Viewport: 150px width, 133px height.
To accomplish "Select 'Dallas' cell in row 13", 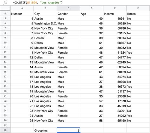I will click(45, 57).
